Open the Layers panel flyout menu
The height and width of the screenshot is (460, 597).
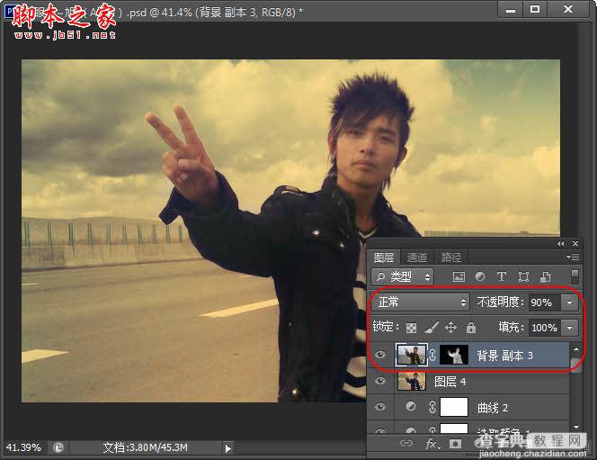(573, 257)
